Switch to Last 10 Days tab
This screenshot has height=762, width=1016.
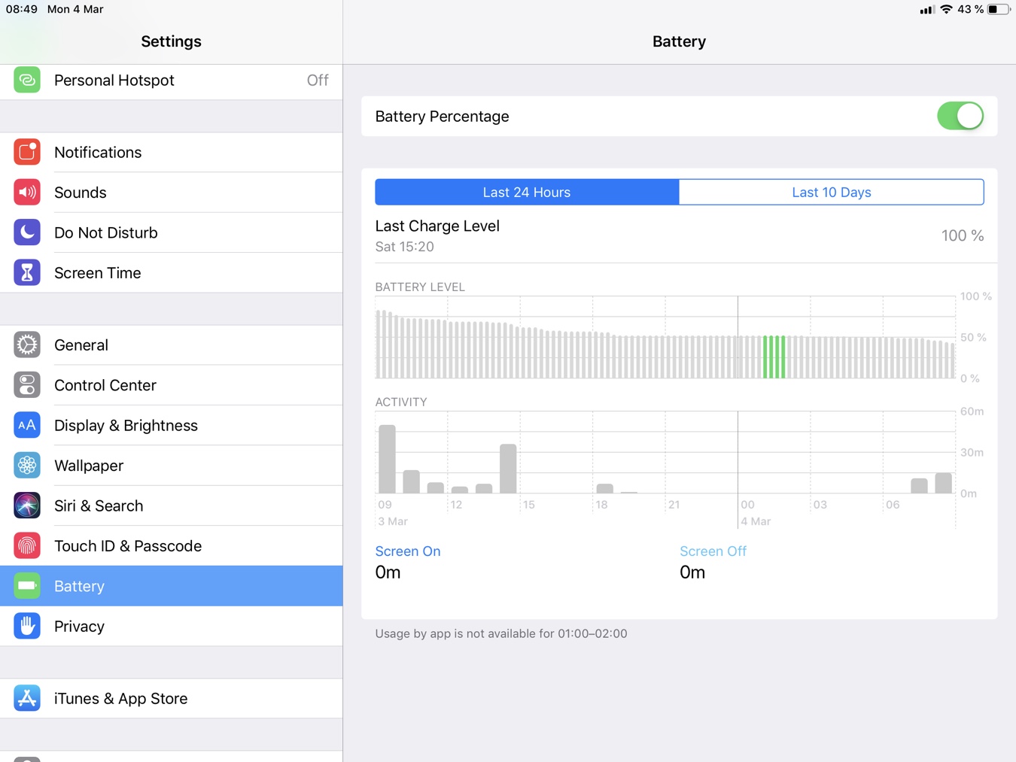pyautogui.click(x=831, y=193)
